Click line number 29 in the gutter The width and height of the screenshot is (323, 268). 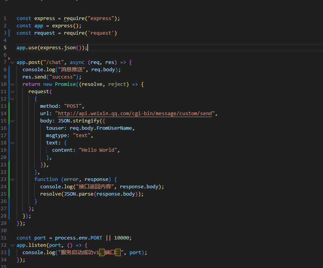pos(4,223)
